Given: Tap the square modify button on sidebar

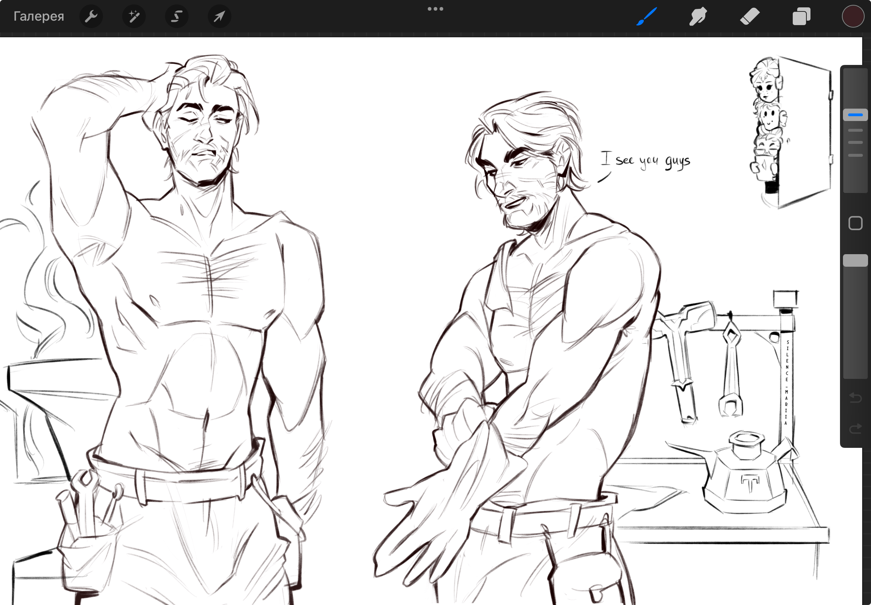Looking at the screenshot, I should [x=855, y=223].
